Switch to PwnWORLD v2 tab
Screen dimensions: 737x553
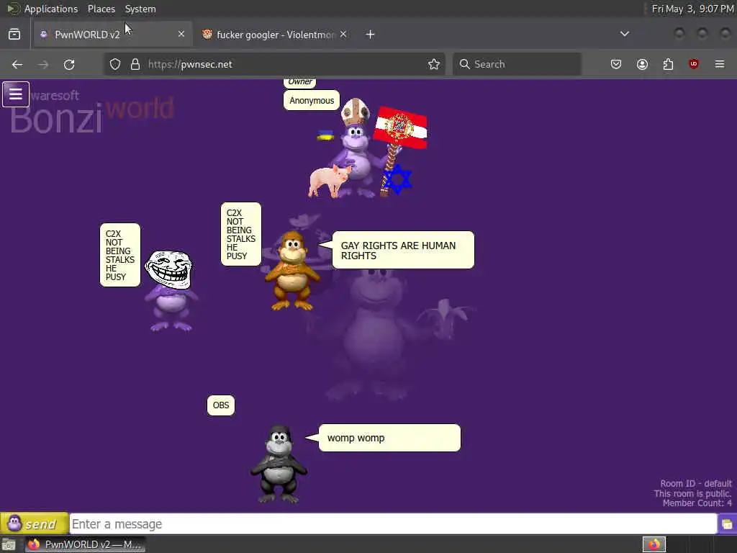pyautogui.click(x=113, y=35)
